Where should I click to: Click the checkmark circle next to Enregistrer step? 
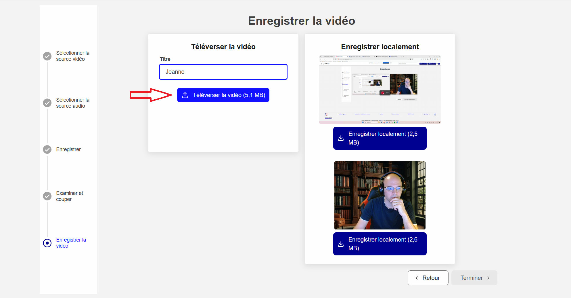(47, 149)
